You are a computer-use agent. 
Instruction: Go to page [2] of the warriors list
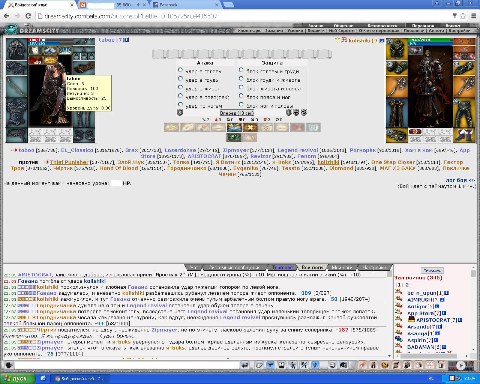[x=407, y=285]
